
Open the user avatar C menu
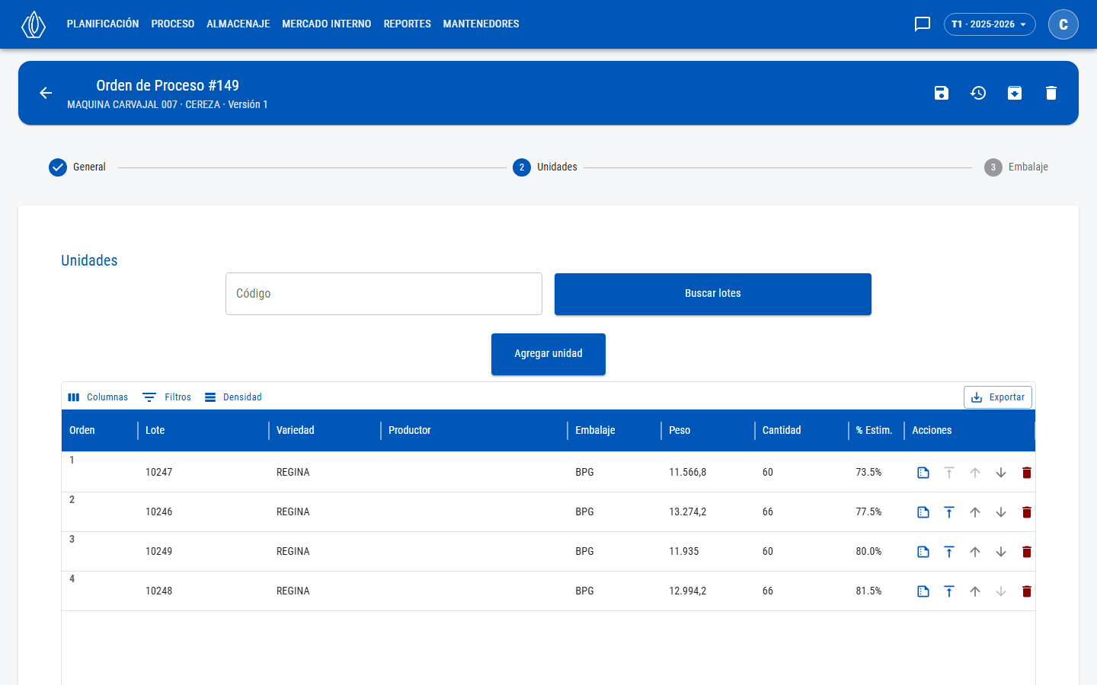point(1063,24)
